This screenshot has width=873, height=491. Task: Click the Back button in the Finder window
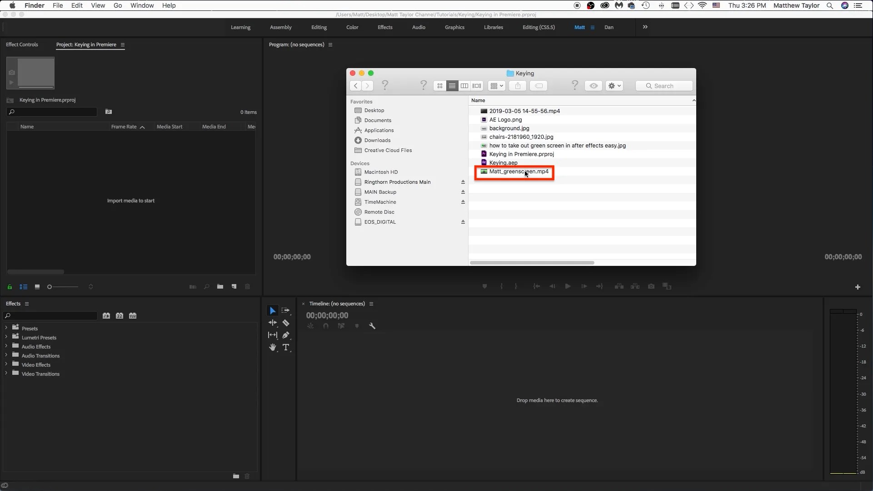pyautogui.click(x=355, y=85)
